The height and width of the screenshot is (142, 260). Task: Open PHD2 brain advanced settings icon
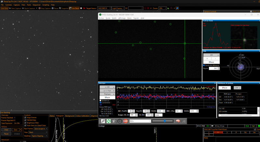click(178, 121)
